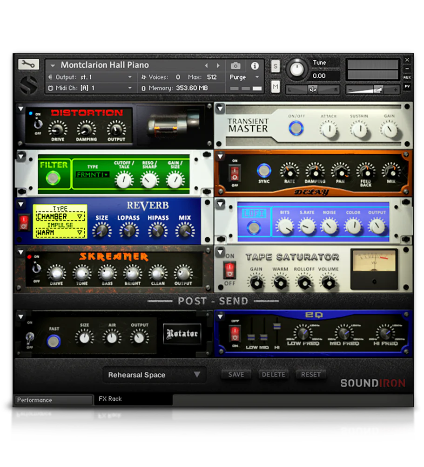Click the RESET button
This screenshot has width=424, height=467.
pyautogui.click(x=310, y=374)
